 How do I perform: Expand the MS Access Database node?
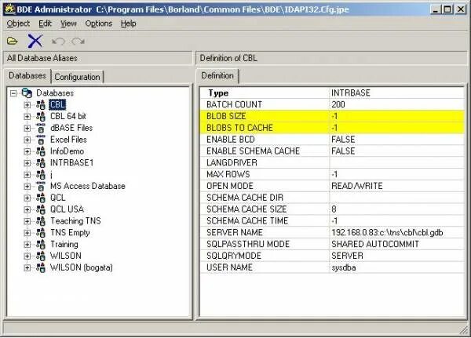tap(27, 187)
